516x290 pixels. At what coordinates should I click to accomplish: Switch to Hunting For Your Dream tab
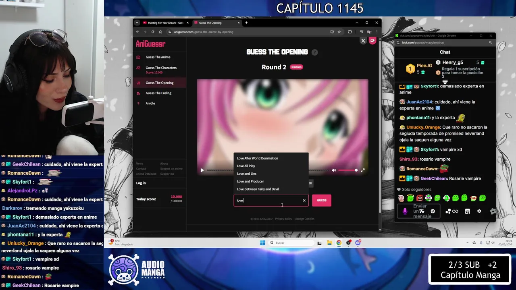(165, 23)
